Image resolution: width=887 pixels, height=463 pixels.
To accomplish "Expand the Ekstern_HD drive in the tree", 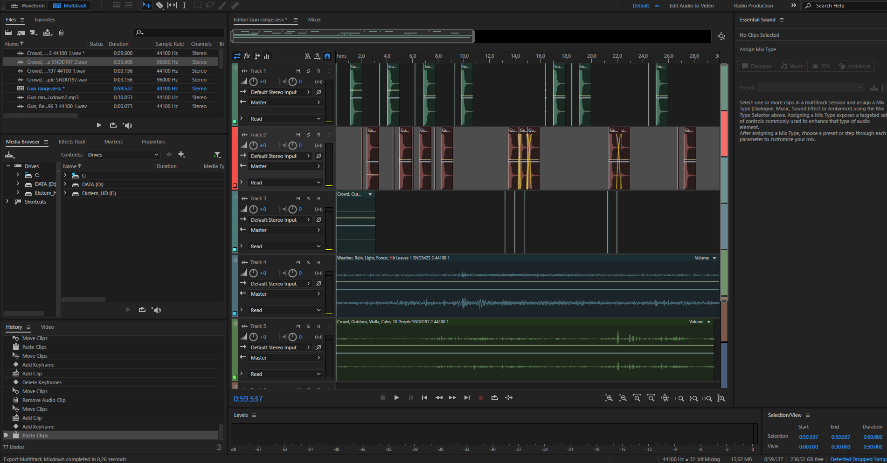I will 18,193.
